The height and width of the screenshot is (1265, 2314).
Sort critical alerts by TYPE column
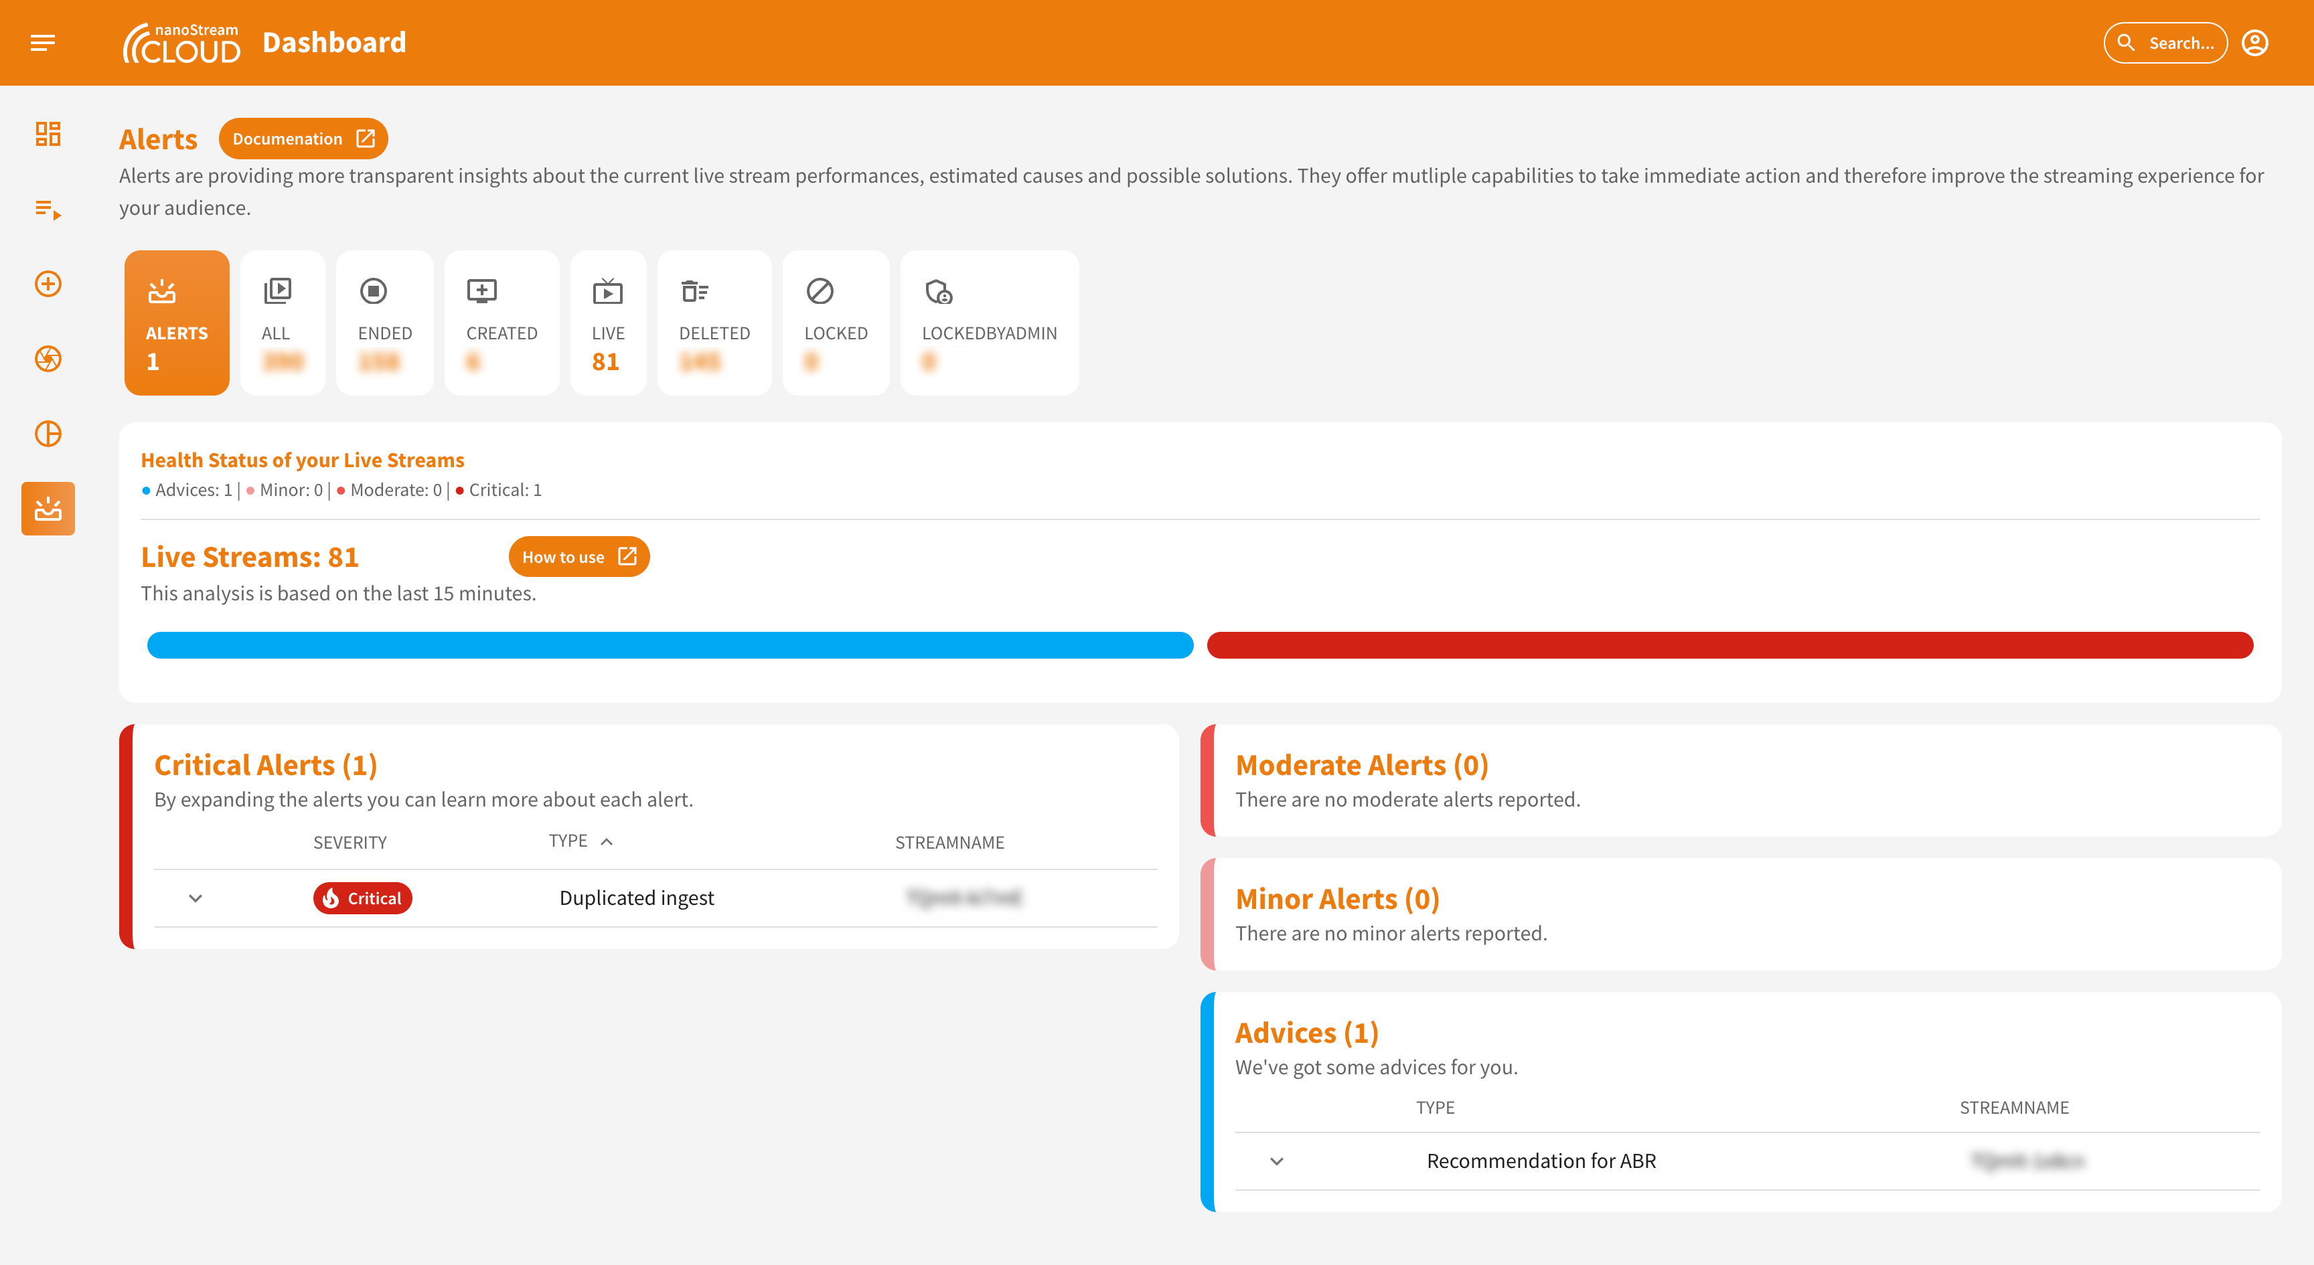[x=581, y=841]
